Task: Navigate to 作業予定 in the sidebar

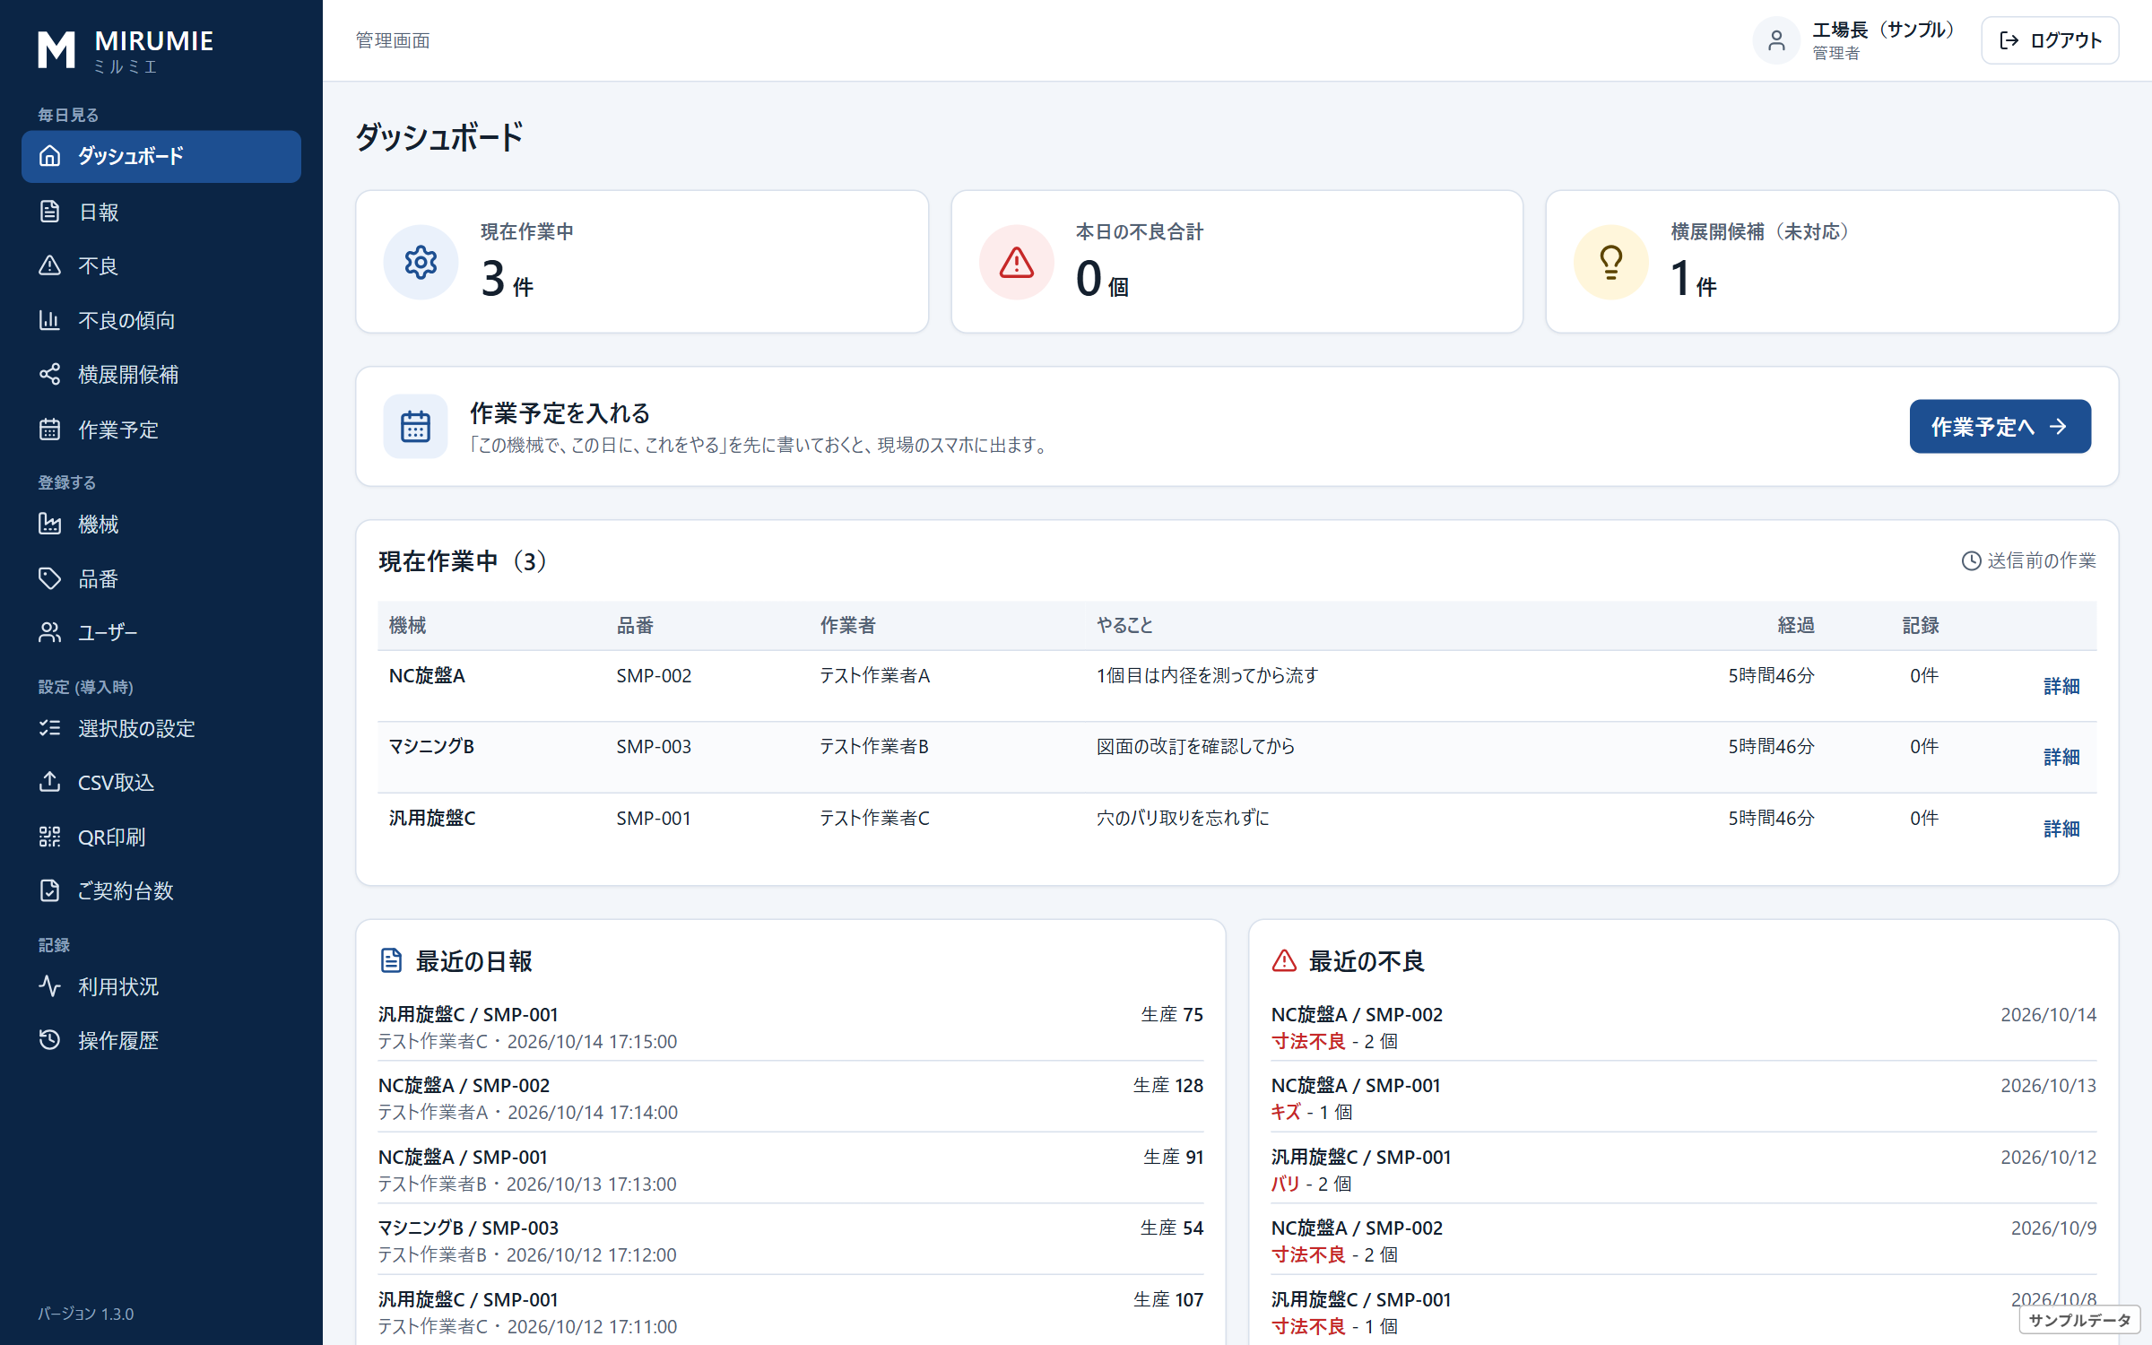Action: click(x=161, y=430)
